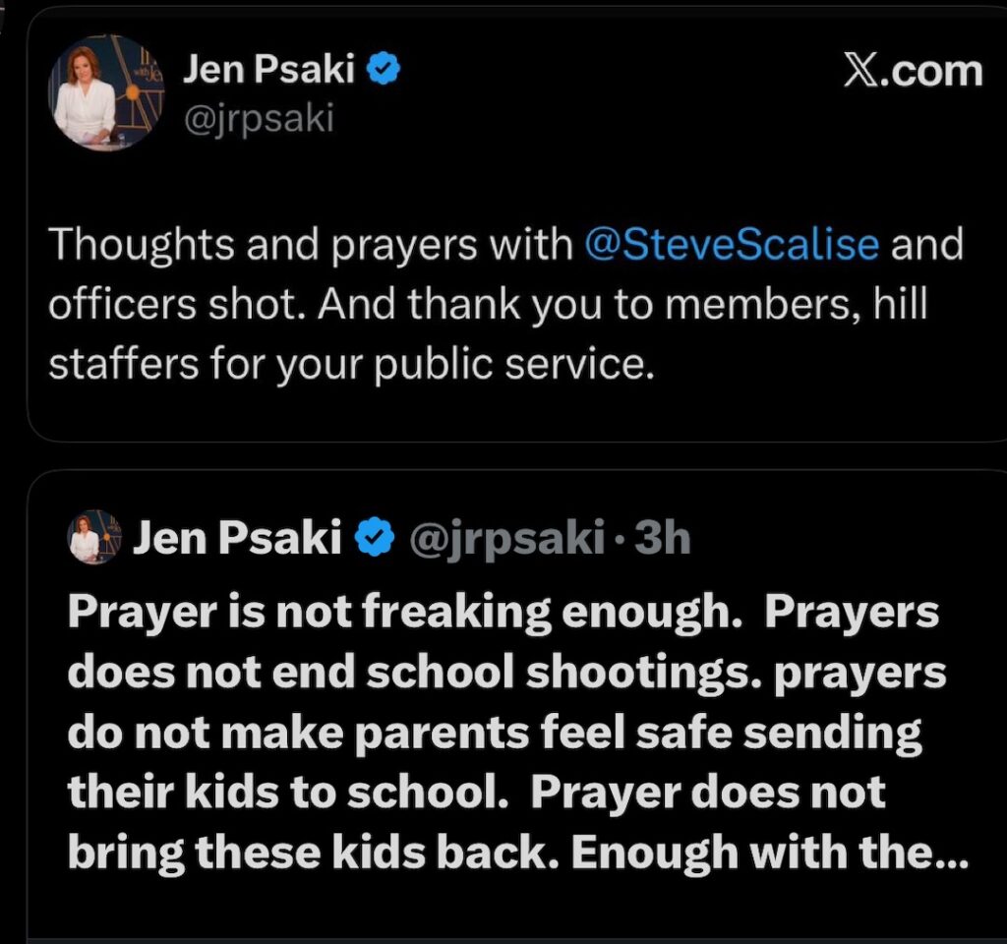Click the top tweet's Jen Psaki display name
Screen dimensions: 1007x944
[269, 70]
